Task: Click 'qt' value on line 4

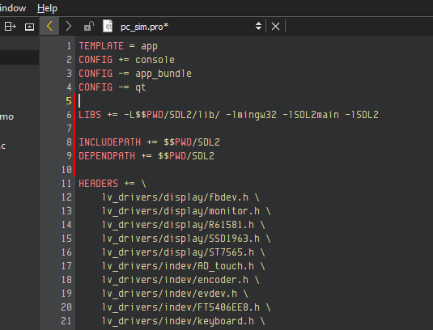Action: click(141, 87)
